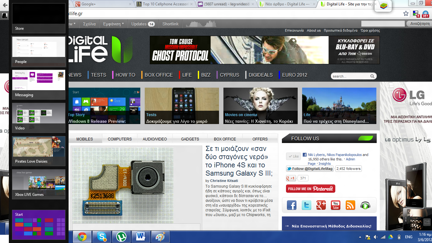Open the RSS feed icon

click(350, 205)
